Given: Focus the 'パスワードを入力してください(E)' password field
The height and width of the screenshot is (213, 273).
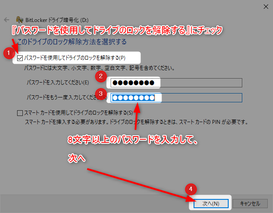Looking at the screenshot, I should [176, 83].
